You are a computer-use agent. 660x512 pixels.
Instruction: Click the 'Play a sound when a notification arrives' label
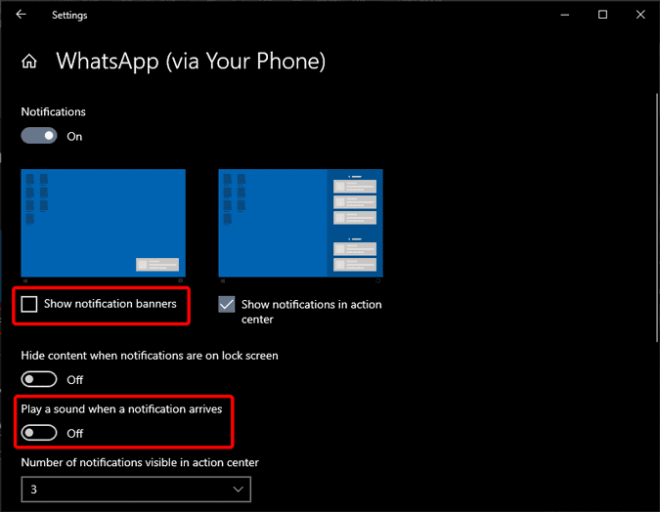(x=121, y=409)
